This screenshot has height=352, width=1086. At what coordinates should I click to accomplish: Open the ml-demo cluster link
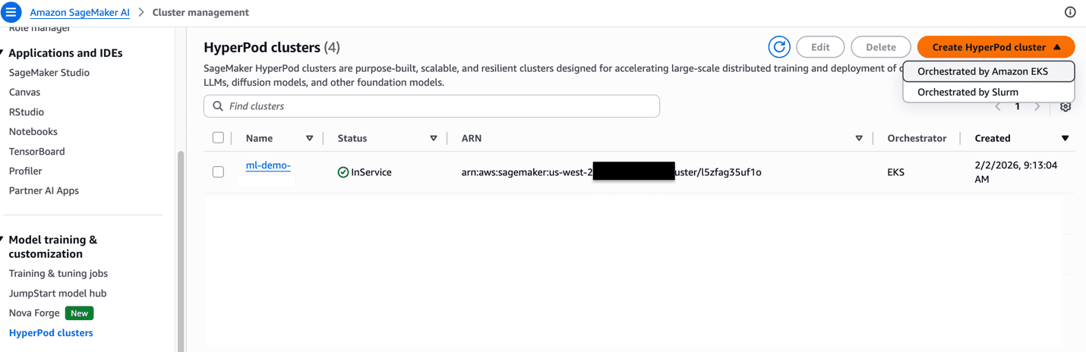pyautogui.click(x=268, y=165)
